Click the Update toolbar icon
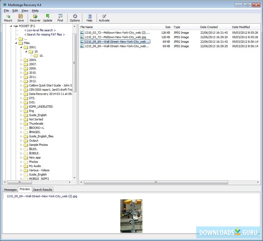This screenshot has width=263, height=241. pos(48,18)
